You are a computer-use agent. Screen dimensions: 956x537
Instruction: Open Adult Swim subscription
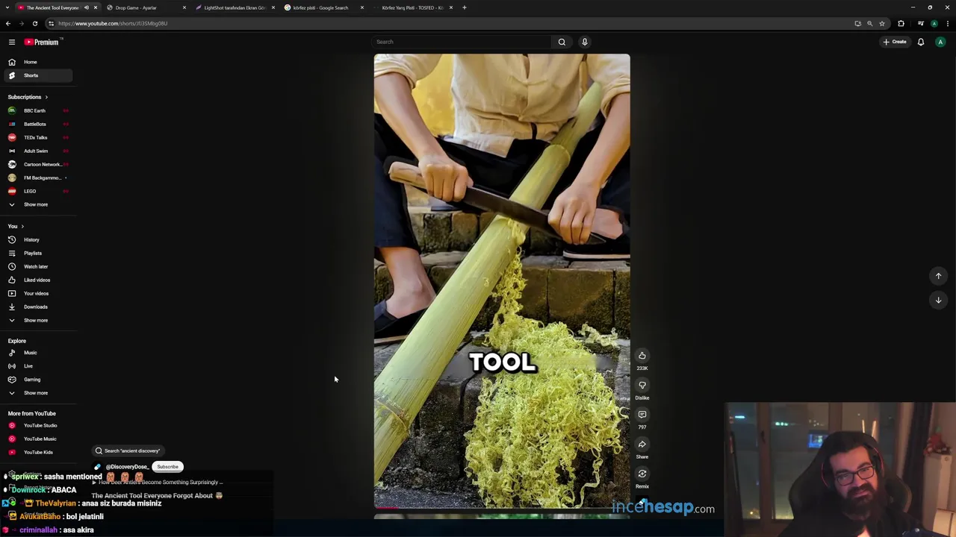[37, 151]
